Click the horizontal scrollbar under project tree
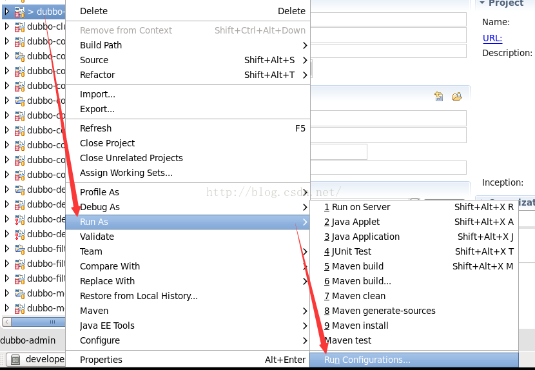The image size is (535, 370). pos(32,321)
